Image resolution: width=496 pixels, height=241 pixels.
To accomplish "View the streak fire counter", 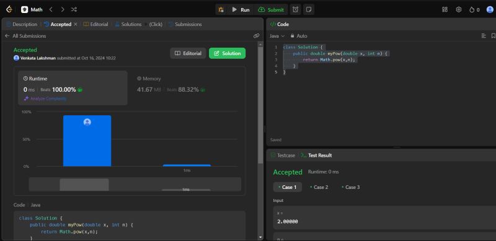I will coord(474,10).
